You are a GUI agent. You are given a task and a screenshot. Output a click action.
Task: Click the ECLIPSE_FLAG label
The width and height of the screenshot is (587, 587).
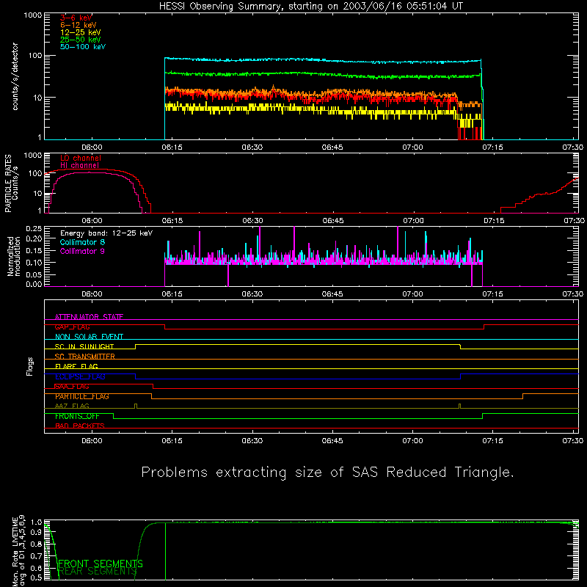click(x=80, y=376)
